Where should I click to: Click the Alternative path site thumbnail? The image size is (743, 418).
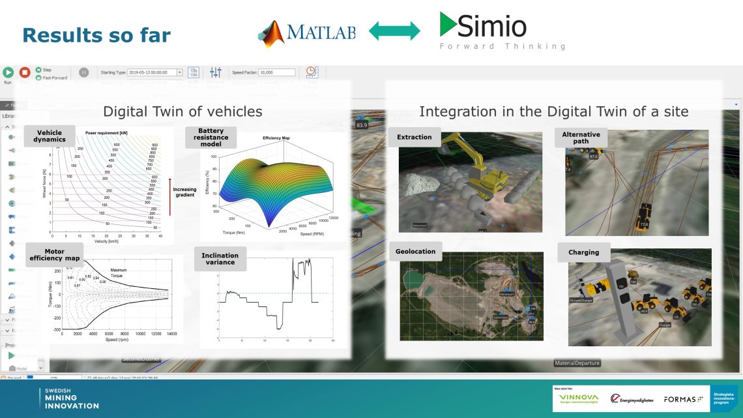tap(637, 183)
